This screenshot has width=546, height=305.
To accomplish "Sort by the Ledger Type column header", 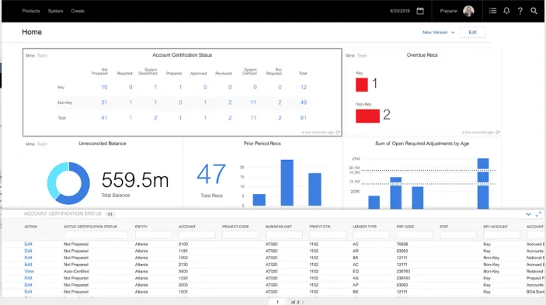I will click(x=364, y=227).
